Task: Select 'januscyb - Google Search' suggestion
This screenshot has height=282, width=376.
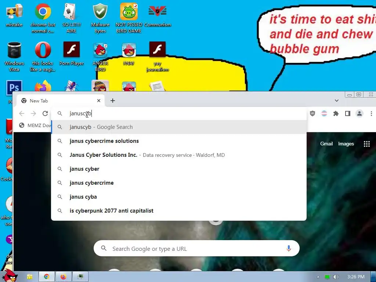Action: click(179, 127)
